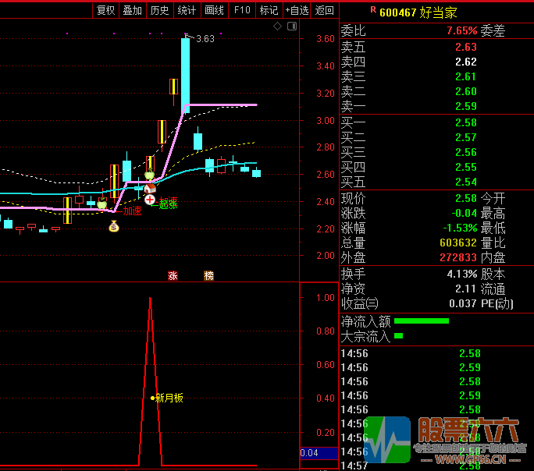Screen dimensions: 534x471
Task: Click 返回 to go back
Action: (325, 10)
